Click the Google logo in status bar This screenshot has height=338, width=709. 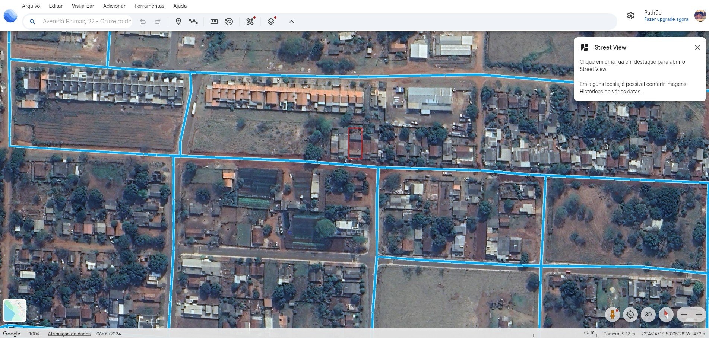tap(12, 334)
